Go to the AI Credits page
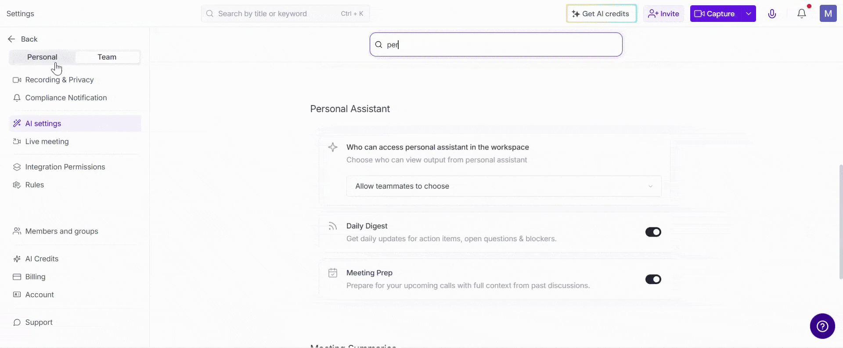 pyautogui.click(x=75, y=259)
